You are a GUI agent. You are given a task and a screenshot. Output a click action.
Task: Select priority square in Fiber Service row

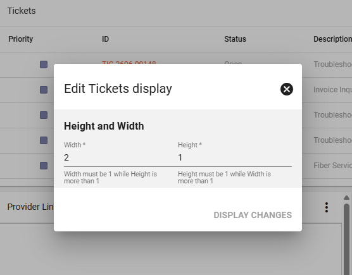[x=44, y=166]
